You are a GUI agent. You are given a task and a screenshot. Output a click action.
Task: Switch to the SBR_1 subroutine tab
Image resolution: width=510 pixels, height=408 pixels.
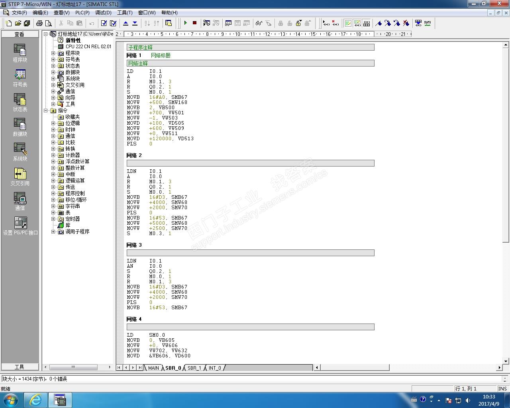point(194,368)
